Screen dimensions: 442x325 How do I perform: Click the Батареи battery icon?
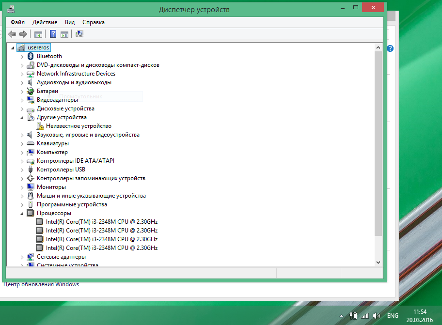31,91
